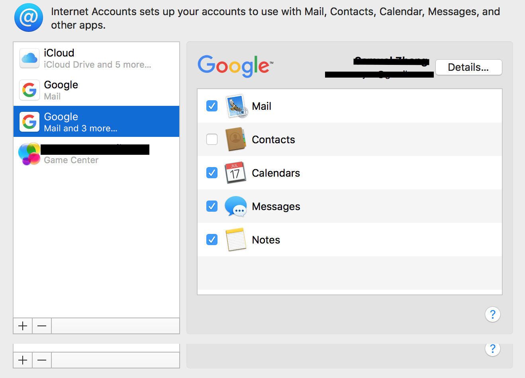The height and width of the screenshot is (378, 525).
Task: Click the minus button in the bottommost strip
Action: click(42, 360)
